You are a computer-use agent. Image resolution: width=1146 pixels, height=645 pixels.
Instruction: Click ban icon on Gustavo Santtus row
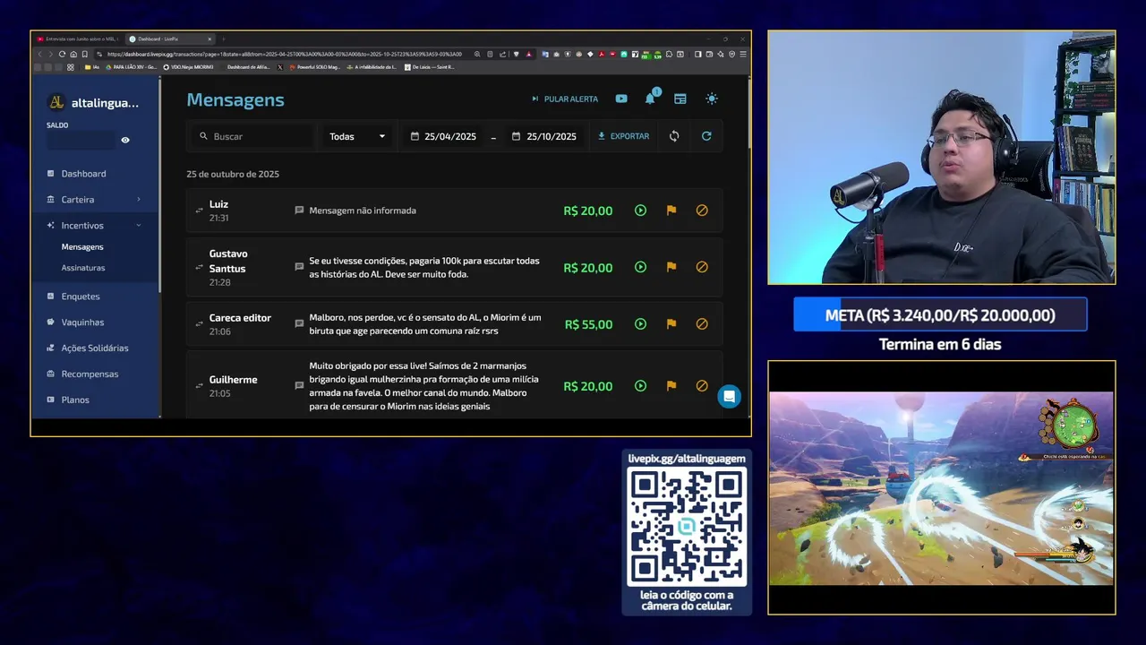(x=702, y=267)
